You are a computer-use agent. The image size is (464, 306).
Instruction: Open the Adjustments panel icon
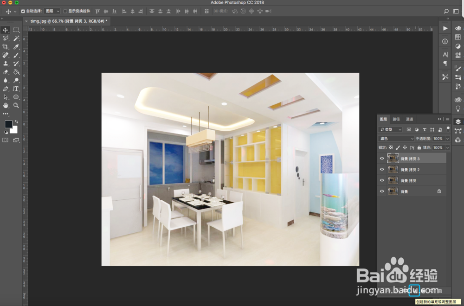tap(458, 46)
